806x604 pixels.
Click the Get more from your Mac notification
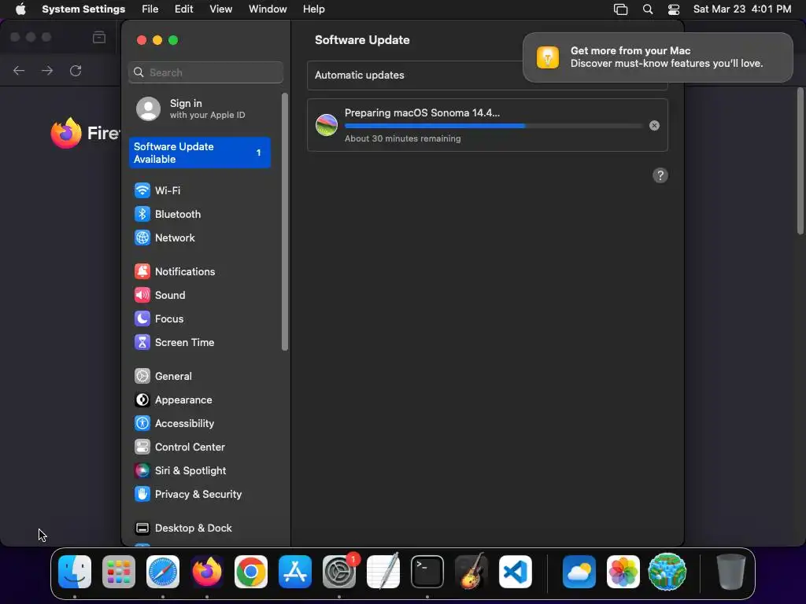pyautogui.click(x=657, y=57)
